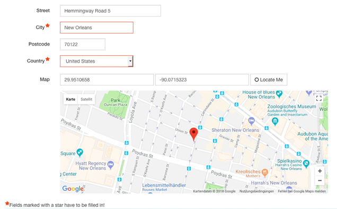Click Zoologisches Museum label

(x=291, y=106)
